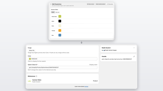Click the info icon next to References
Screen dimensions: 163x91
pos(36,76)
